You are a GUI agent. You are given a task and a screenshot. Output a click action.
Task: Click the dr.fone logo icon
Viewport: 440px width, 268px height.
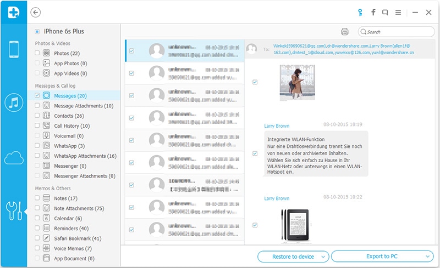click(13, 12)
